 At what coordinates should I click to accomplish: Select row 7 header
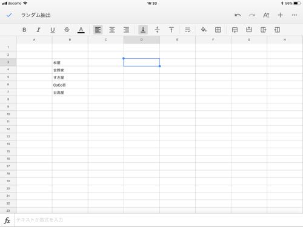[x=8, y=92]
